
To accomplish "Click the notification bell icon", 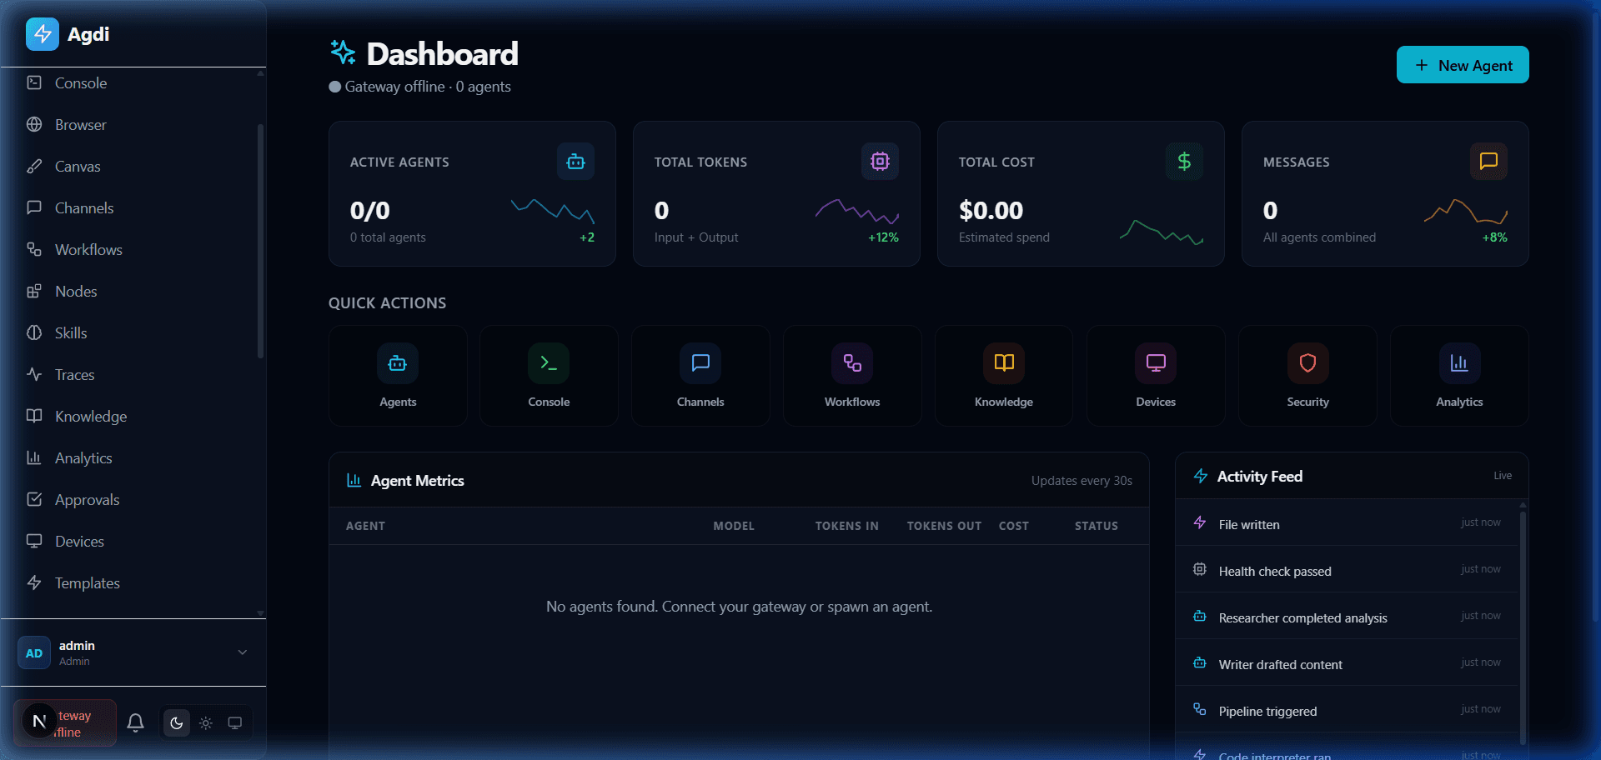I will tap(135, 722).
